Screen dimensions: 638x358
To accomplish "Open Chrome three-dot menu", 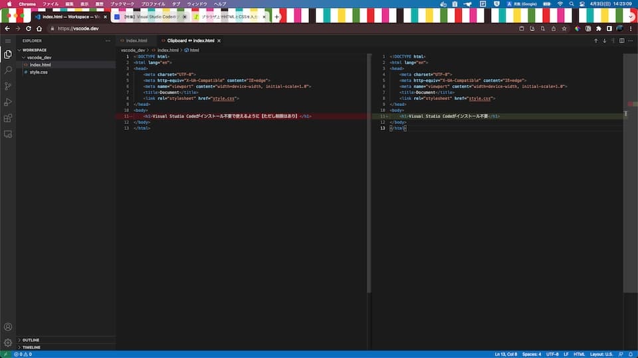I will click(631, 29).
